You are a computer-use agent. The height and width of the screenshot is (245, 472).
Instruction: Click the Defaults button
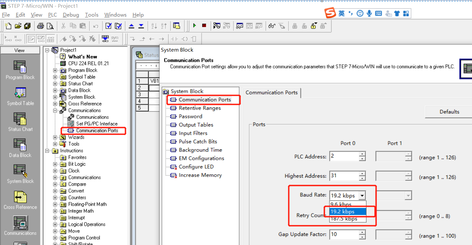click(449, 112)
